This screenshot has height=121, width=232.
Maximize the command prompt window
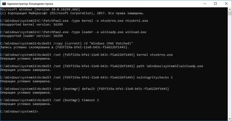pos(215,4)
